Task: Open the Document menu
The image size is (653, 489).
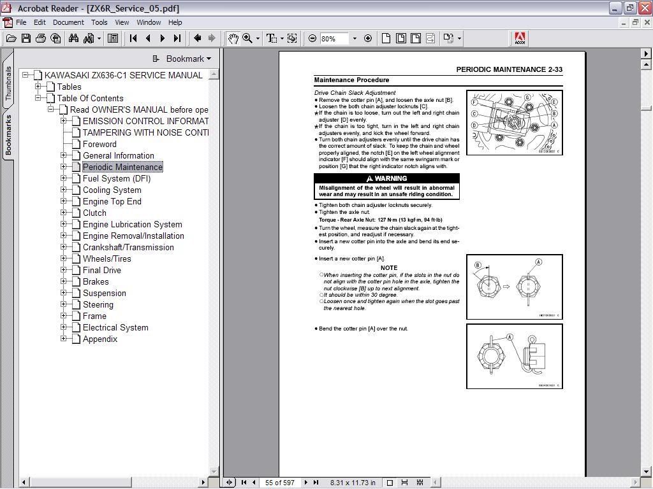Action: click(x=68, y=22)
